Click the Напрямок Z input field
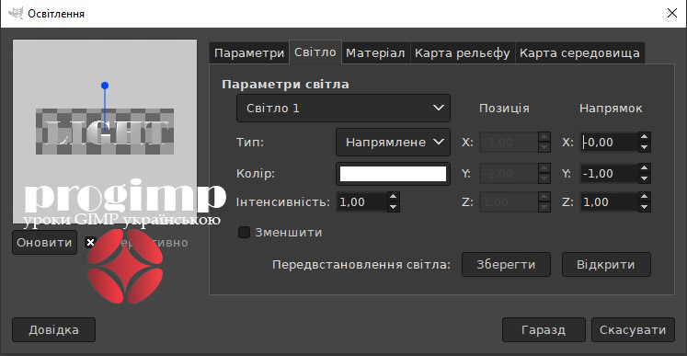The height and width of the screenshot is (356, 687). tap(609, 202)
